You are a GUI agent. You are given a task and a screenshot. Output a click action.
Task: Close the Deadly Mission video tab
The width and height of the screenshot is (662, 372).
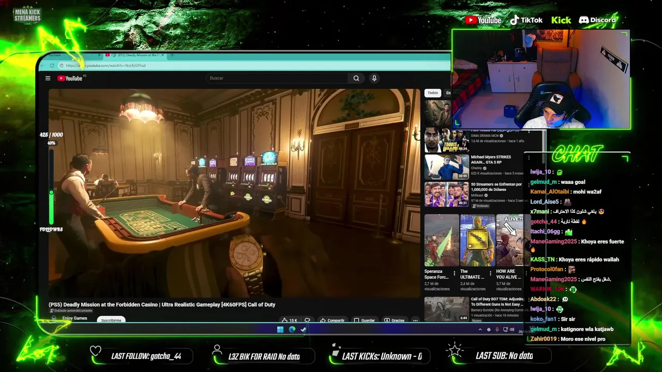163,55
